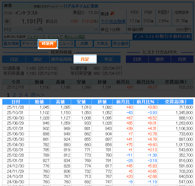Click current month date 25/12/19
Image resolution: width=195 pixels, height=186 pixels.
(16, 87)
